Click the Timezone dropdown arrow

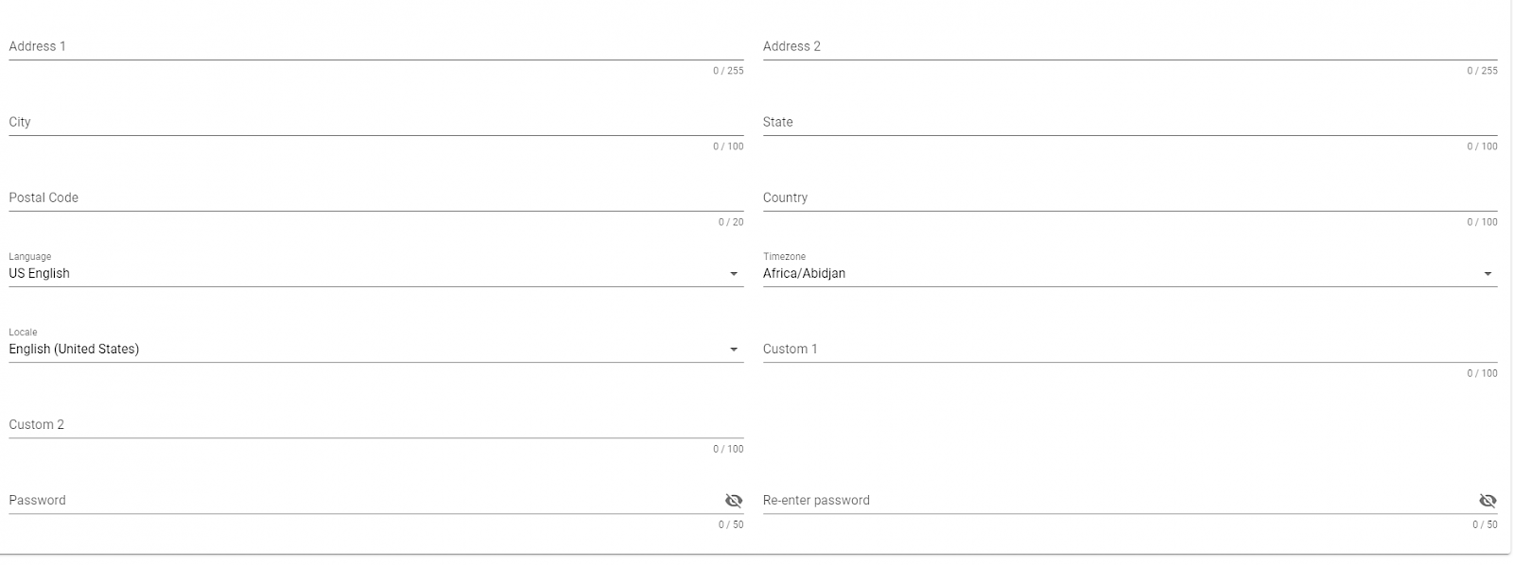pos(1487,274)
